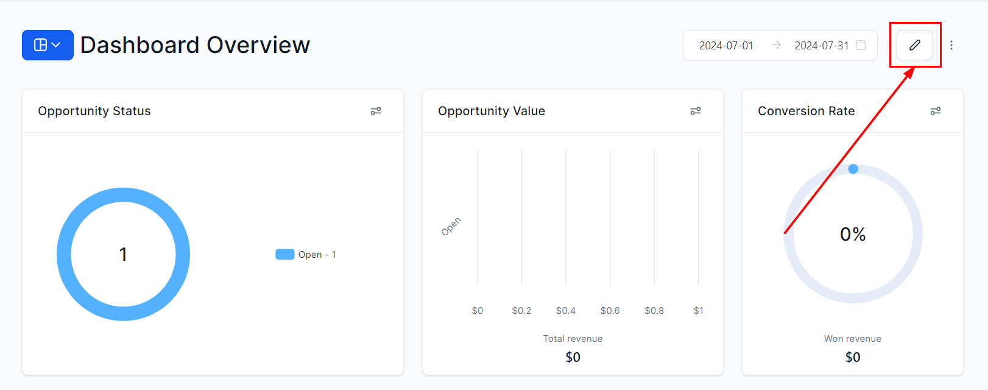This screenshot has width=988, height=390.
Task: Click the rotated 'Open' axis label
Action: pyautogui.click(x=451, y=226)
